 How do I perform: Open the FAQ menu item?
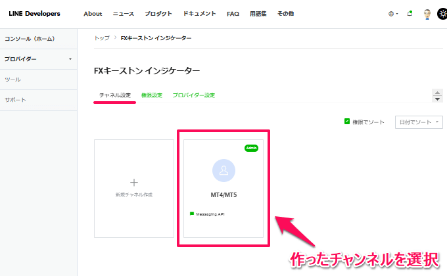pyautogui.click(x=233, y=14)
